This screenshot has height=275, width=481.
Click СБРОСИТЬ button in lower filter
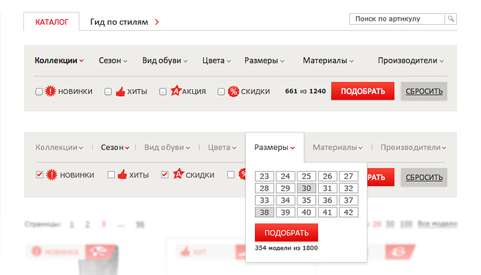pos(424,177)
